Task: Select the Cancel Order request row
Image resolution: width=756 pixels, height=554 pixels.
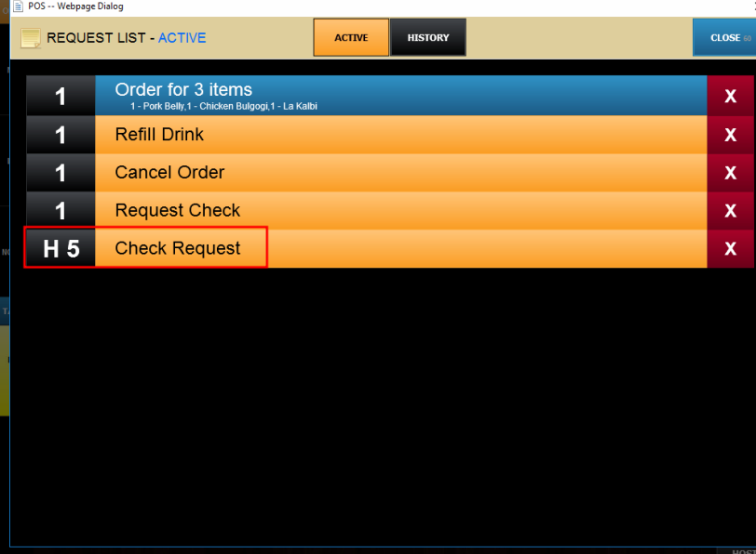Action: coord(400,172)
